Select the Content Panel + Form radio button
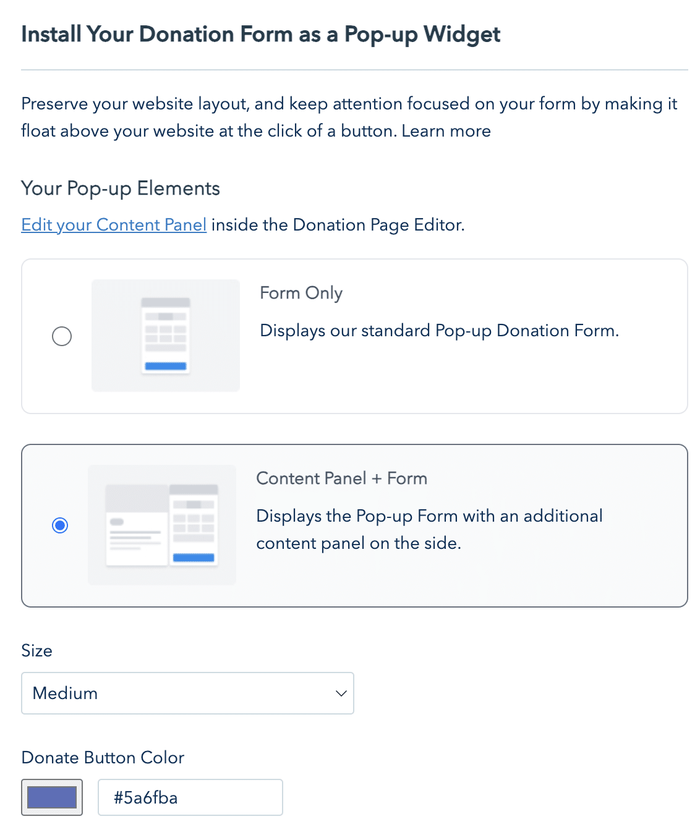 (60, 525)
